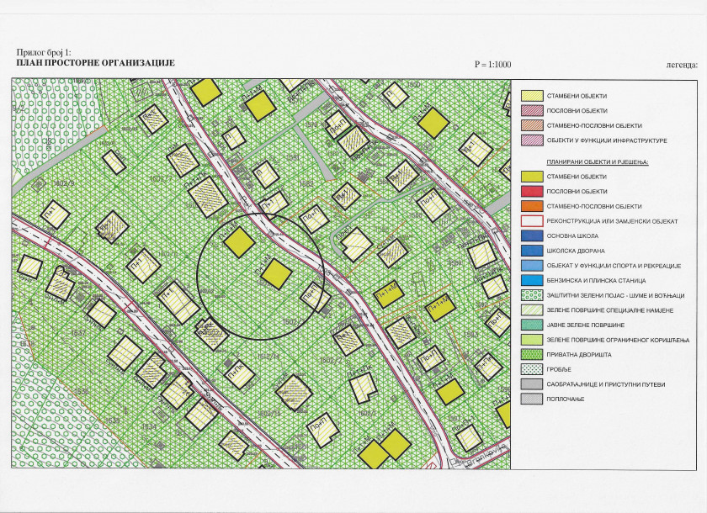Select the ЈАВНЕ ЗЕЛЕНЕ ПОВРШИНЕ legend swatch
The width and height of the screenshot is (707, 513).
[531, 325]
